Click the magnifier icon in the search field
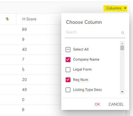Image resolution: width=133 pixels, height=116 pixels. (x=123, y=33)
